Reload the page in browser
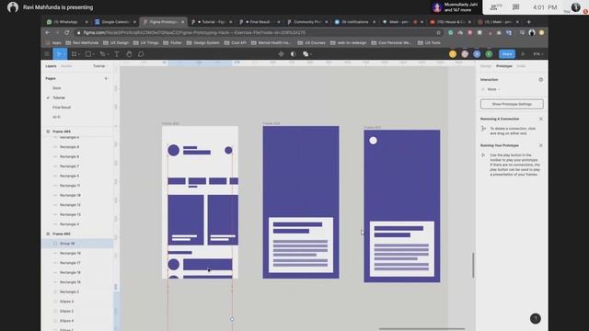 click(67, 33)
